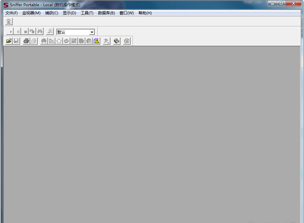Close the Sniffer Portable window

293,4
